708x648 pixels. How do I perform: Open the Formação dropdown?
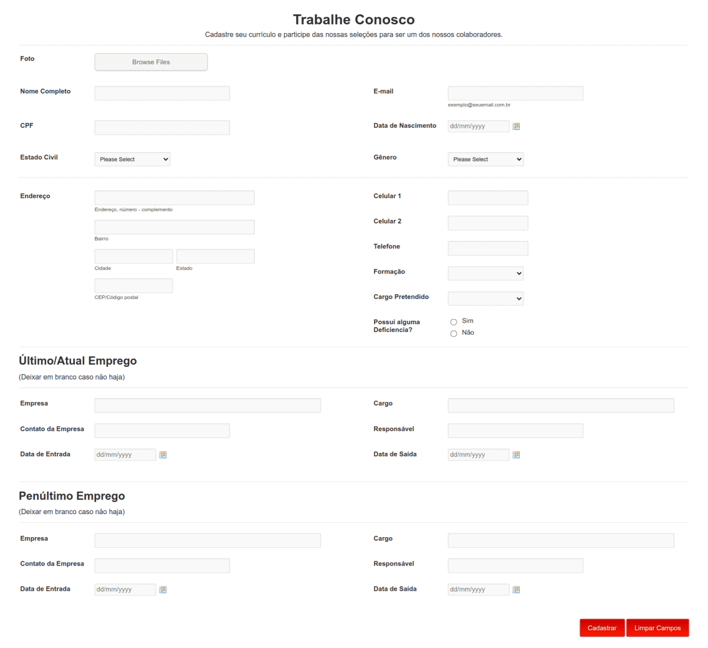(485, 273)
